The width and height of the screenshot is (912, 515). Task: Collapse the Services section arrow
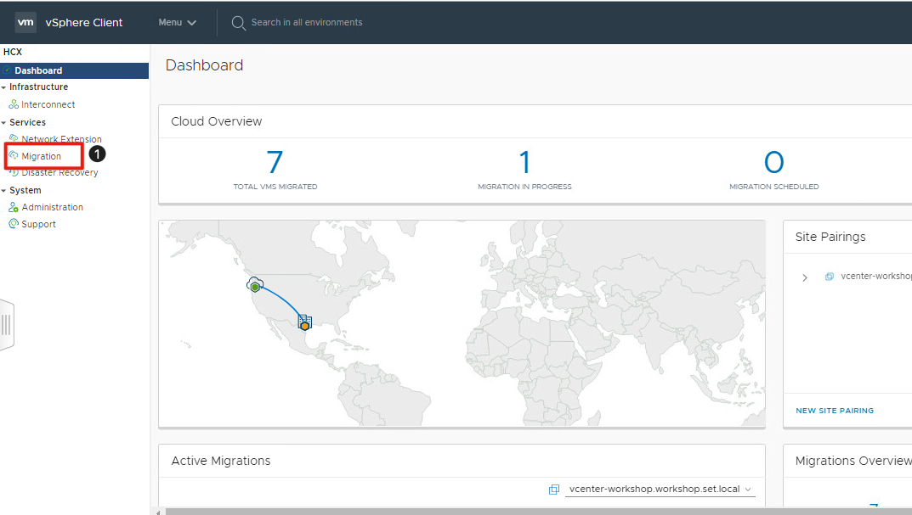tap(4, 123)
